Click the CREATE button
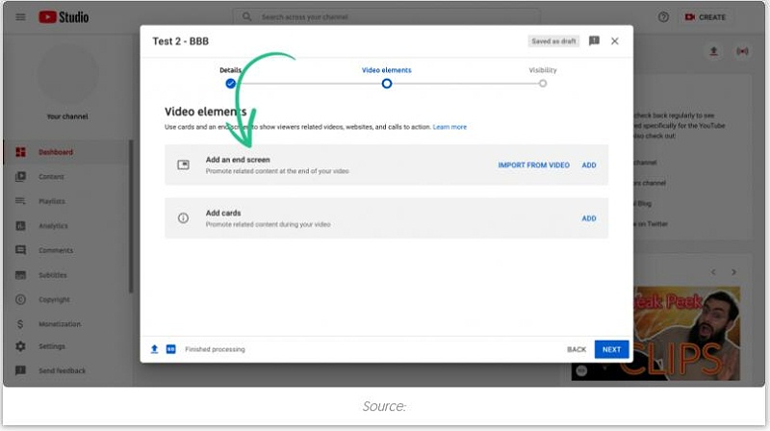Image resolution: width=770 pixels, height=431 pixels. 705,17
